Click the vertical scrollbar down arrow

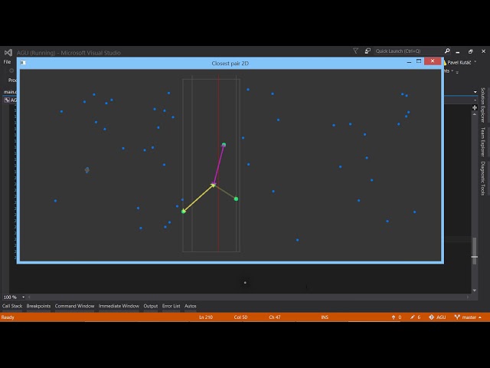(475, 291)
